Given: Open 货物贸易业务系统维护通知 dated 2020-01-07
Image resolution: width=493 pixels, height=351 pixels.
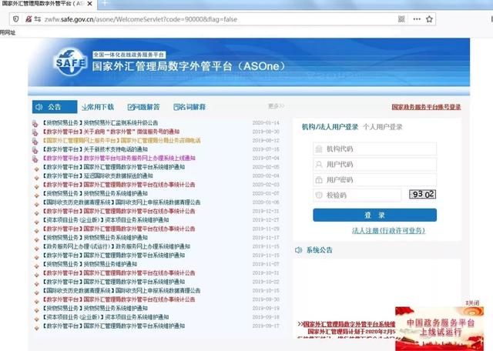Looking at the screenshot, I should point(96,193).
